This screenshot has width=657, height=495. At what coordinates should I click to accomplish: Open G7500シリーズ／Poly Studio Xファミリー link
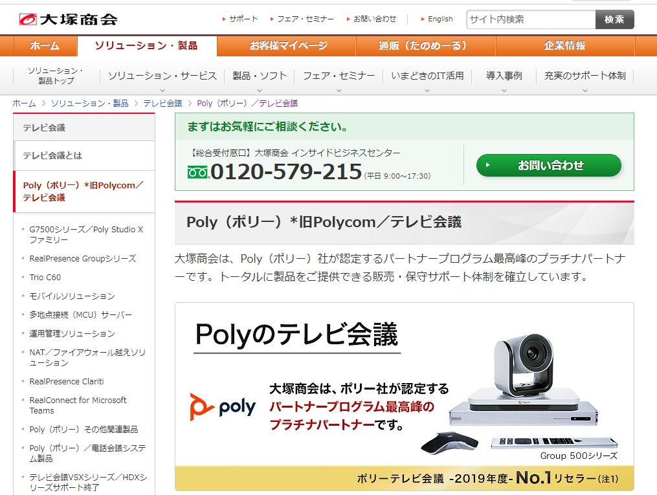(86, 234)
